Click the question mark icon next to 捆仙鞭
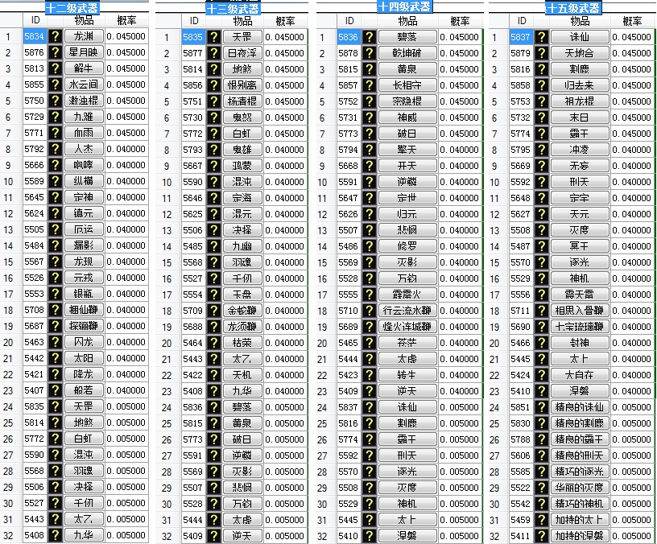This screenshot has height=544, width=657. pyautogui.click(x=56, y=310)
